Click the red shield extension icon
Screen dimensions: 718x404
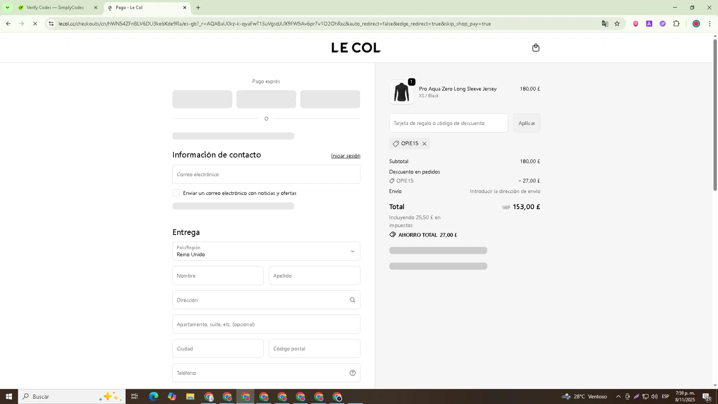(x=636, y=23)
